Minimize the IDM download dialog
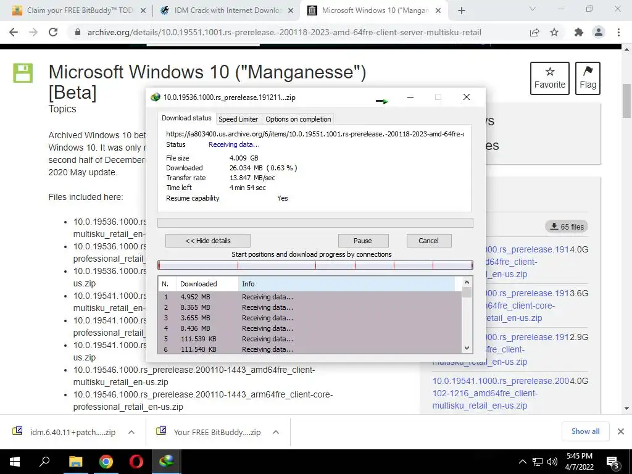632x474 pixels. 410,97
